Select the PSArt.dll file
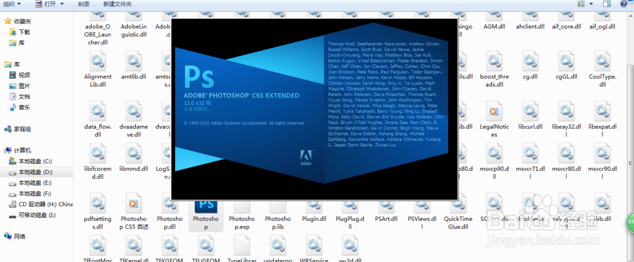The height and width of the screenshot is (262, 634). click(386, 210)
